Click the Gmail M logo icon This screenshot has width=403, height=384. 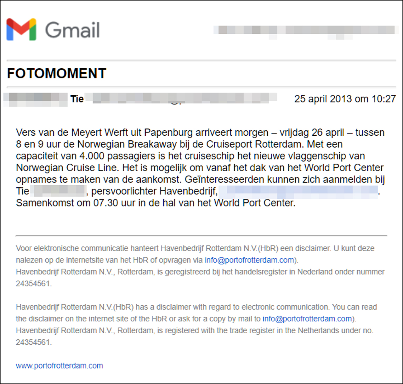[21, 29]
